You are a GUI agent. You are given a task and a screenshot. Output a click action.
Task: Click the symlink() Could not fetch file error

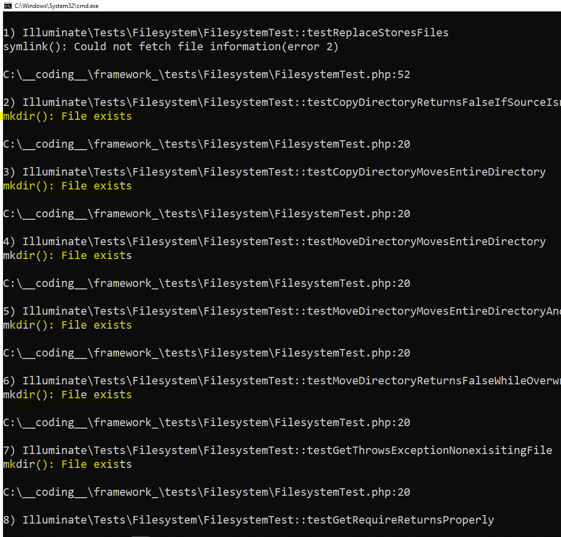pos(171,47)
